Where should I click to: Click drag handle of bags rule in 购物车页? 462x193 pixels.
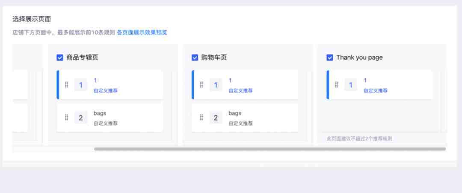(201, 118)
